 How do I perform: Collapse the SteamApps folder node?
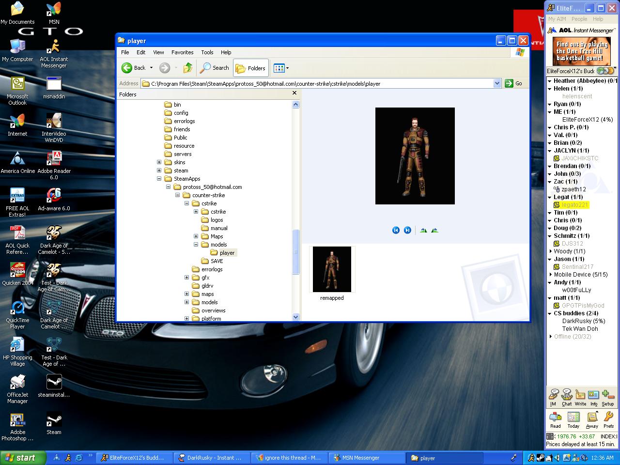[x=159, y=179]
